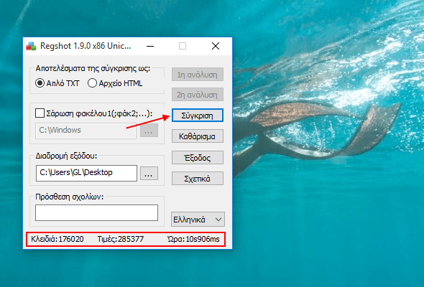The width and height of the screenshot is (424, 287).
Task: Open the Ελληνικά language dropdown
Action: click(x=198, y=220)
